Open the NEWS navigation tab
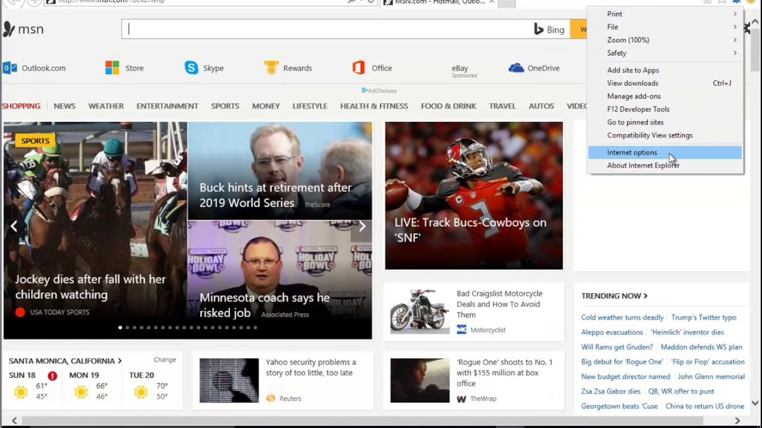The width and height of the screenshot is (762, 428). [64, 106]
